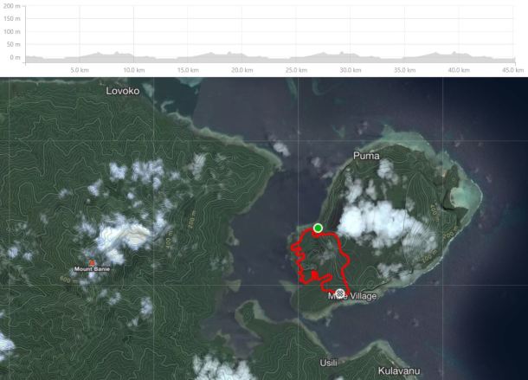Select the Mount Banie peak triangle icon
The width and height of the screenshot is (528, 380).
[92, 262]
